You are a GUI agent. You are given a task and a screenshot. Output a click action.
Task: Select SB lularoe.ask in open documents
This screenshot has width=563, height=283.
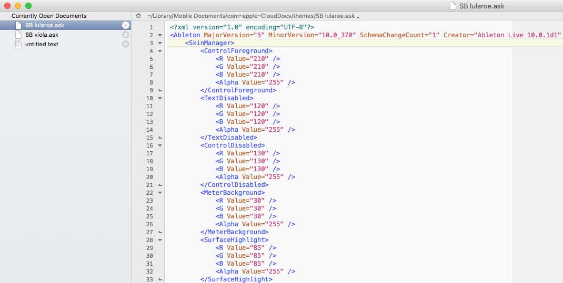(65, 25)
